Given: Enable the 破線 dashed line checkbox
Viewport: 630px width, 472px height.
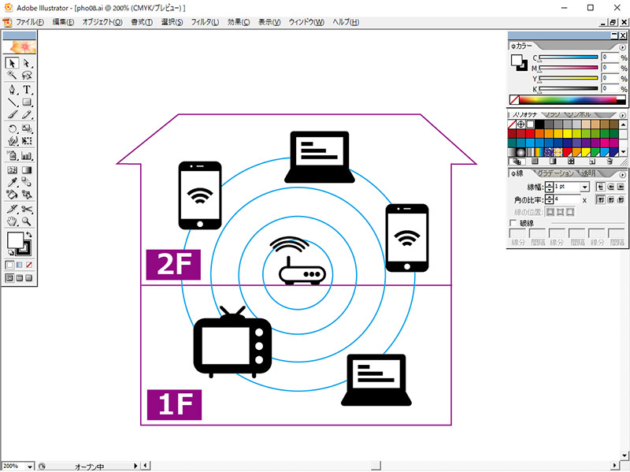Looking at the screenshot, I should [x=513, y=223].
